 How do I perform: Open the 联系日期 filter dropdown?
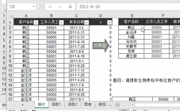87,22
